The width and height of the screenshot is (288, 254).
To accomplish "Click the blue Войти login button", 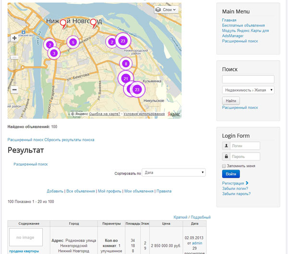I will pos(231,174).
